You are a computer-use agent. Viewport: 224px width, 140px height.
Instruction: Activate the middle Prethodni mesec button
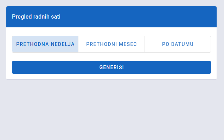coord(111,44)
